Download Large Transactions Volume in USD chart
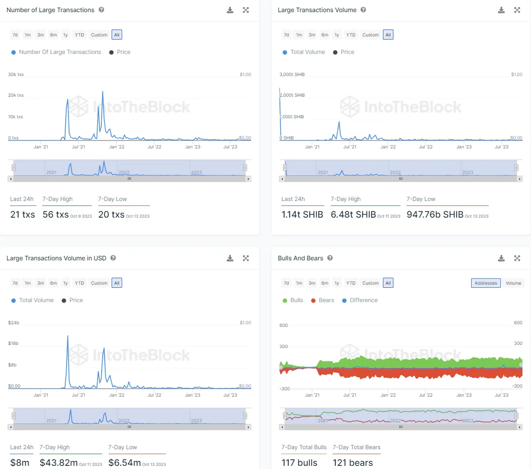The image size is (531, 469). [230, 258]
